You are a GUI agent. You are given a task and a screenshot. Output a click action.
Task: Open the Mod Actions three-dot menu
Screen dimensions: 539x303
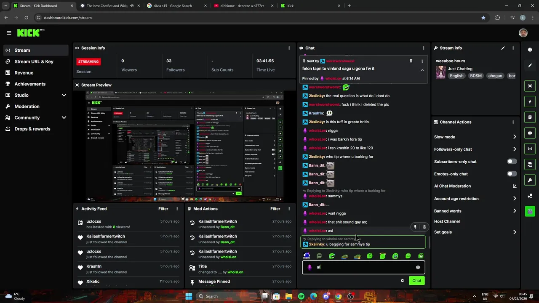289,209
